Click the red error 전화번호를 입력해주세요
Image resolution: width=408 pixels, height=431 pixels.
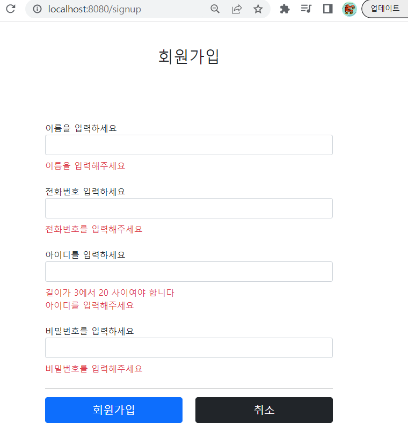(94, 229)
